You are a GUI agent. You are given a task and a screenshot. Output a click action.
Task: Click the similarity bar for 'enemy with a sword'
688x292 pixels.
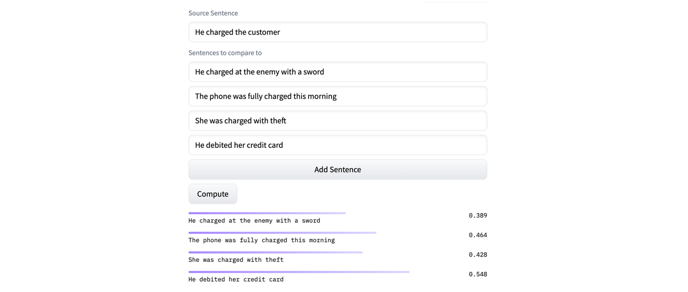[267, 213]
